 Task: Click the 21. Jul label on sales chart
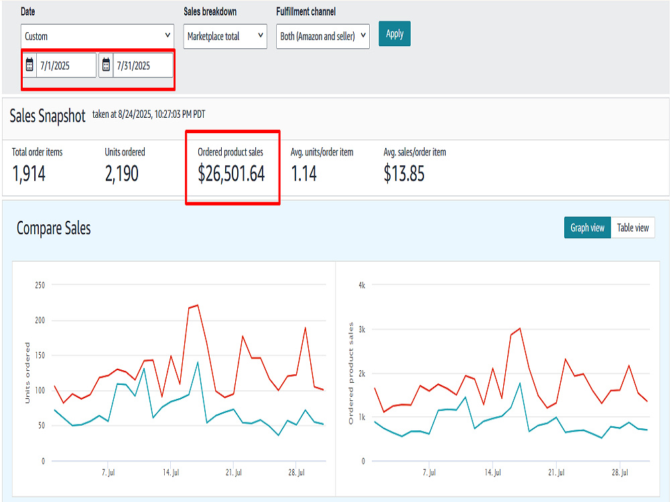(x=556, y=473)
